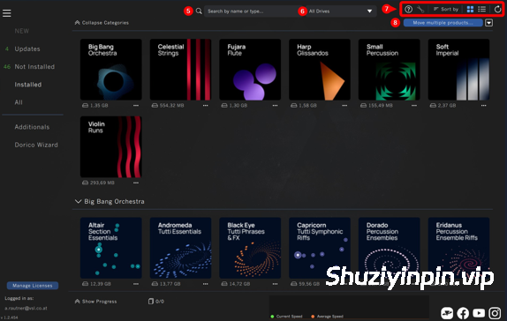The image size is (507, 321).
Task: Open Dorado Percussion Ensembles thumbnail
Action: pos(389,248)
